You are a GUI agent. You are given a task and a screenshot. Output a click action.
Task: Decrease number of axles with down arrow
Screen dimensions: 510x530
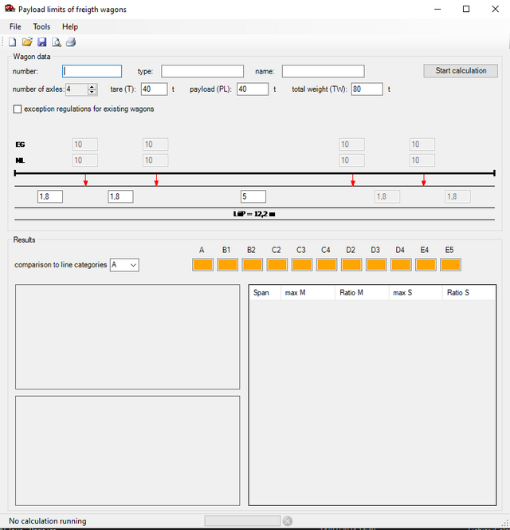click(x=92, y=92)
